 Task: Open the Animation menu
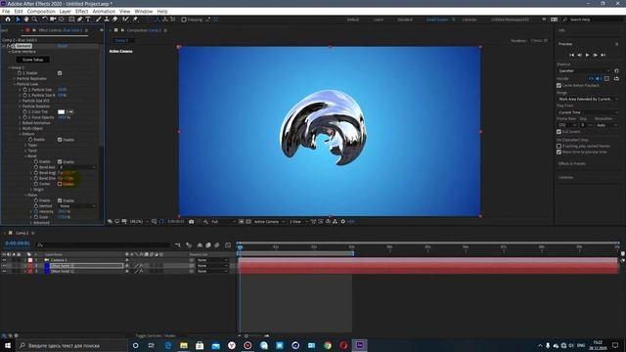104,11
